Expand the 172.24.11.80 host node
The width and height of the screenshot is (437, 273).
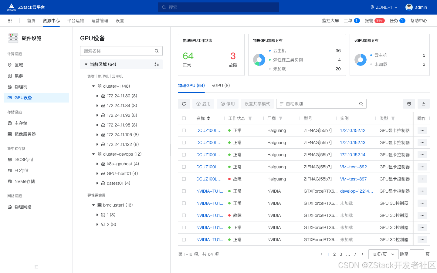(x=97, y=96)
